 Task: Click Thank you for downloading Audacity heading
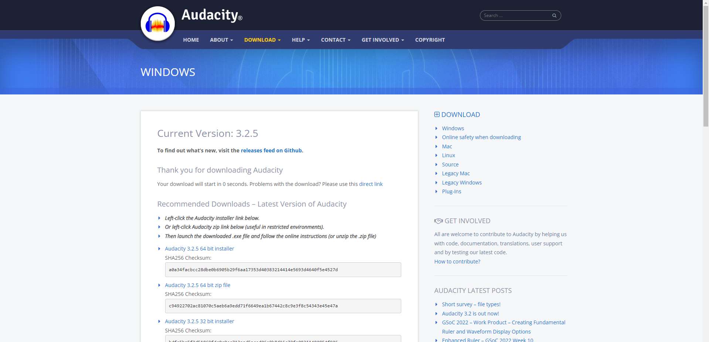[x=220, y=170]
